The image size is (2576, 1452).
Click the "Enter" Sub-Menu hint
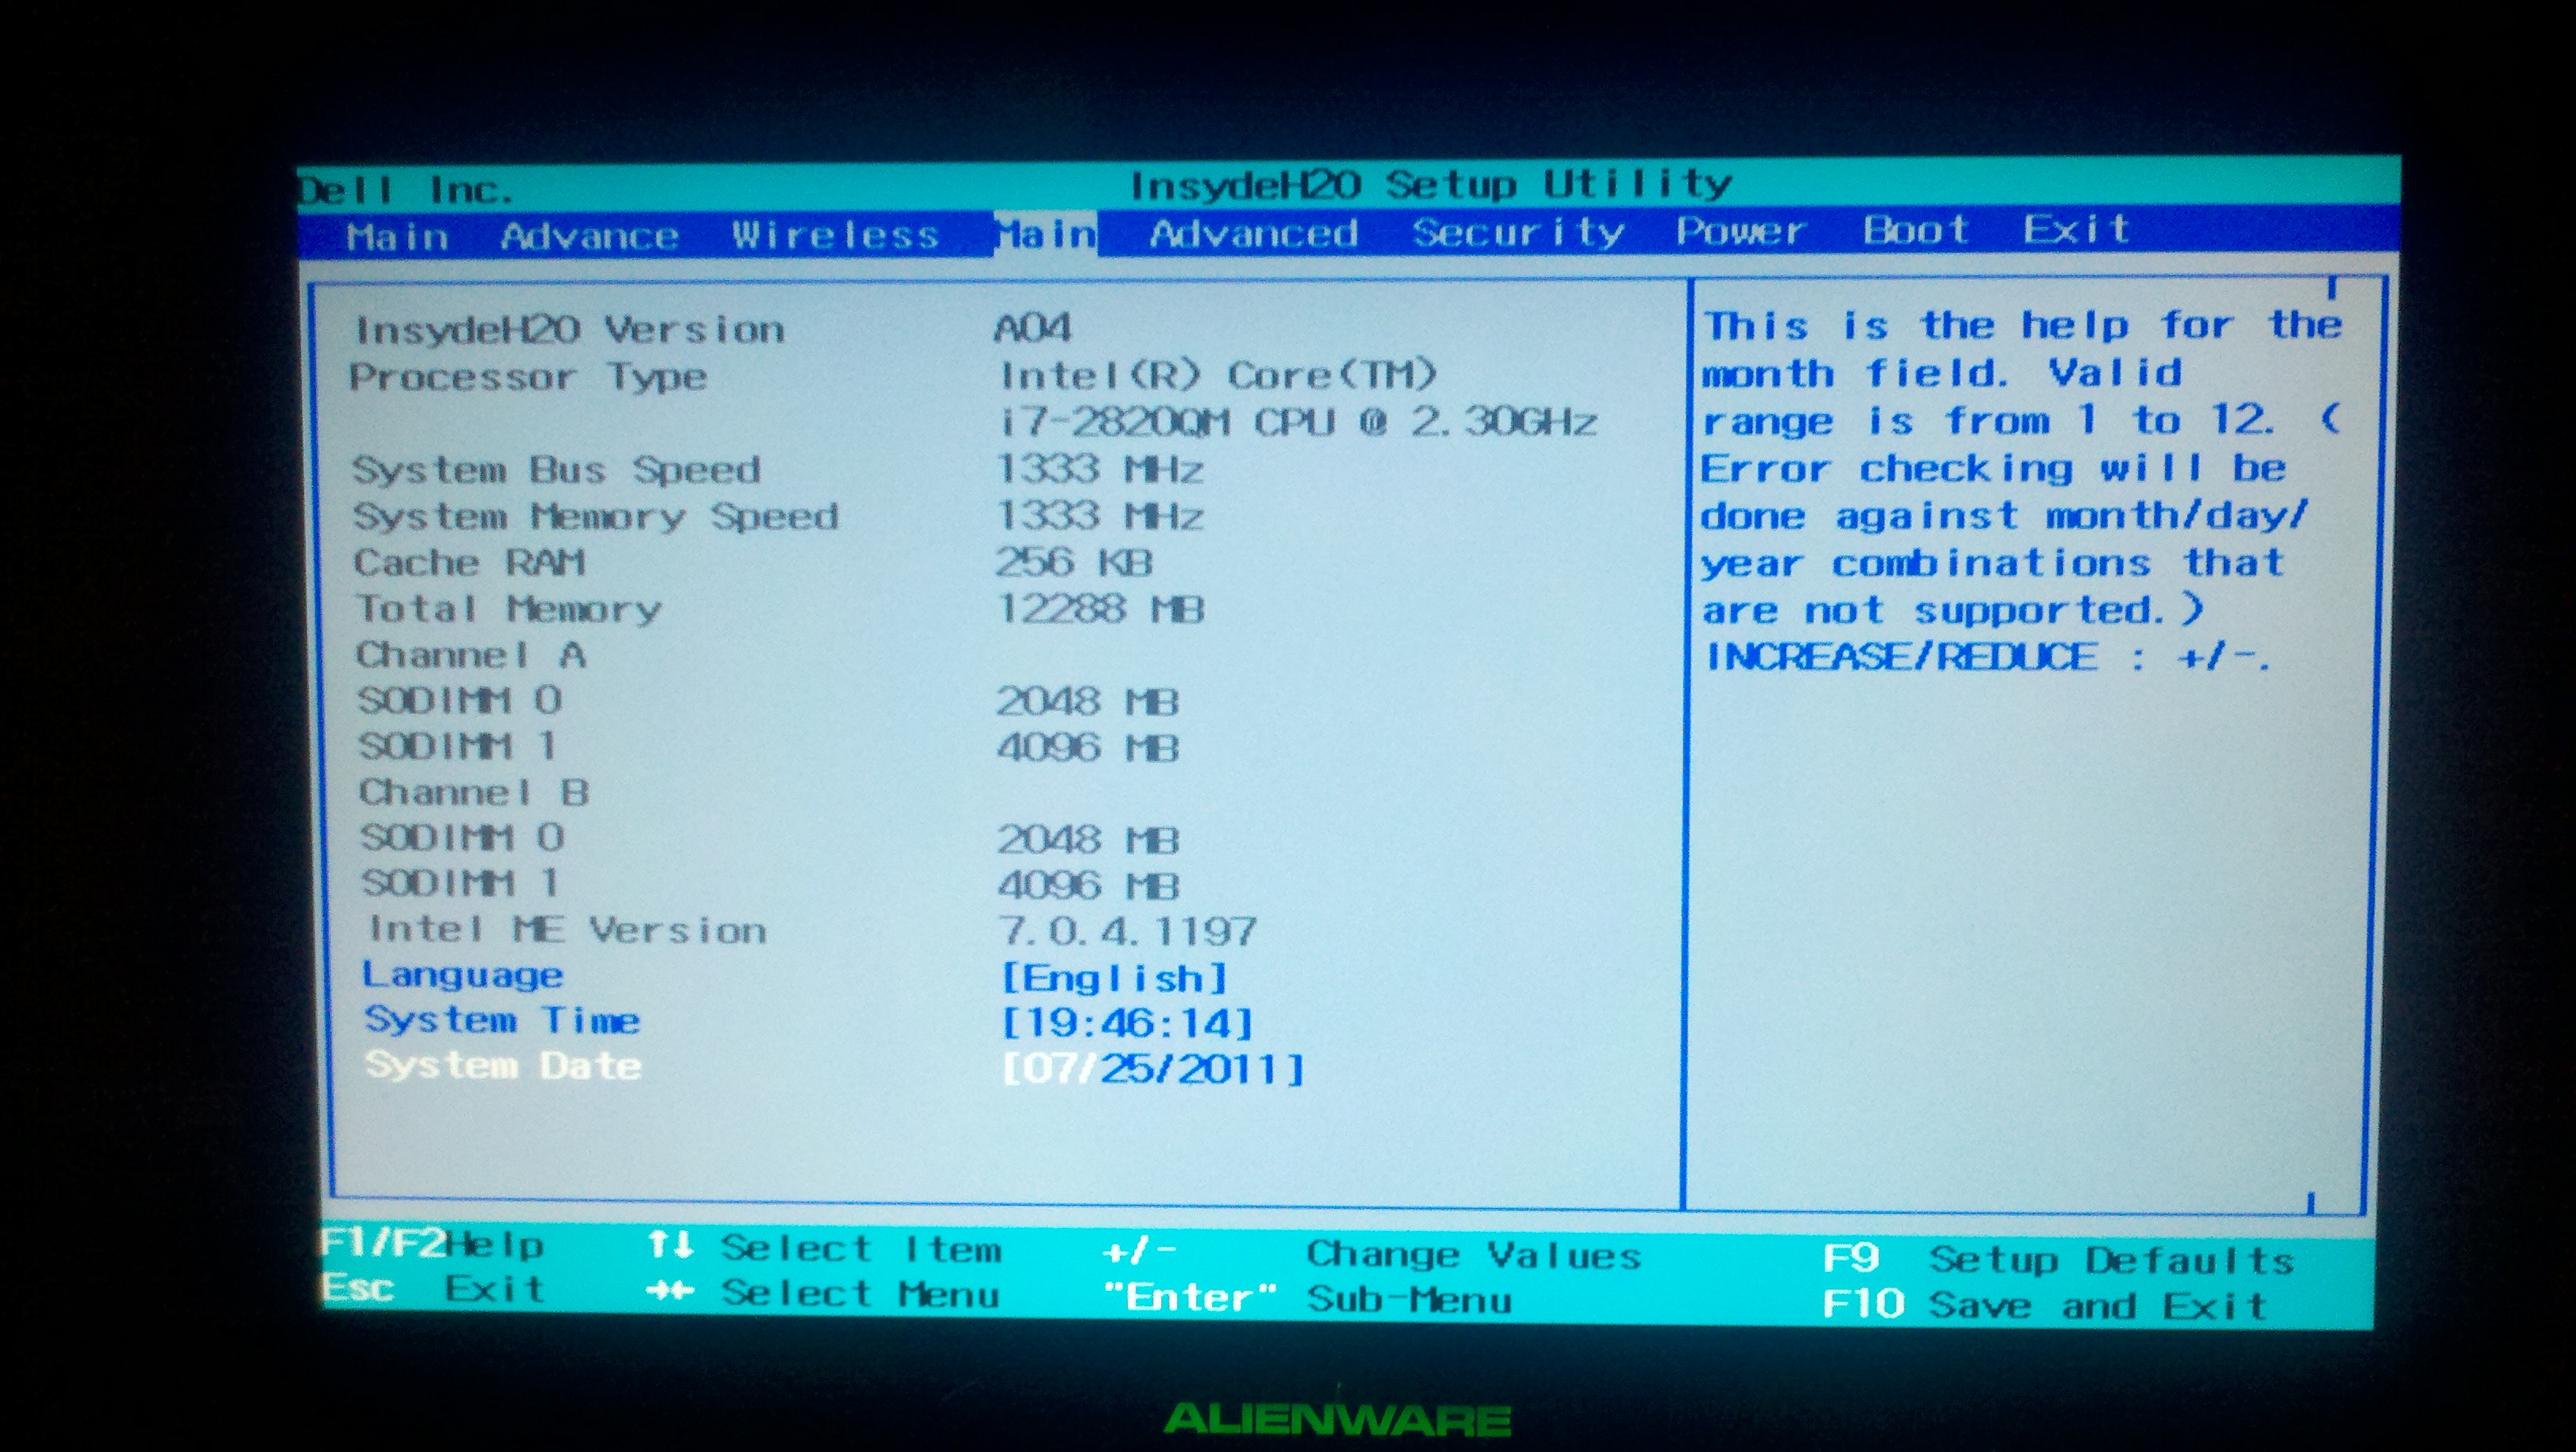[x=1307, y=1299]
